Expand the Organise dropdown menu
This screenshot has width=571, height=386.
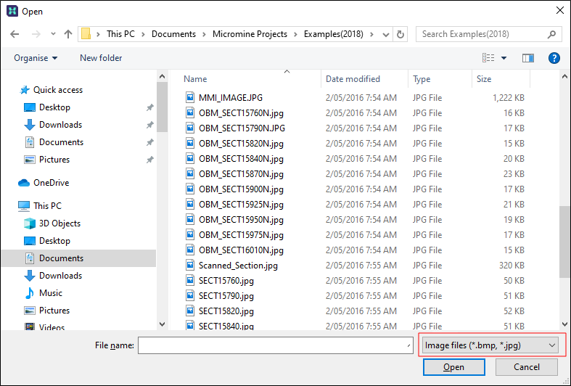coord(35,58)
